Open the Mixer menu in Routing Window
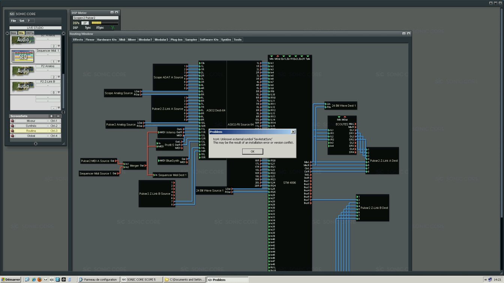Image resolution: width=504 pixels, height=283 pixels. click(132, 40)
